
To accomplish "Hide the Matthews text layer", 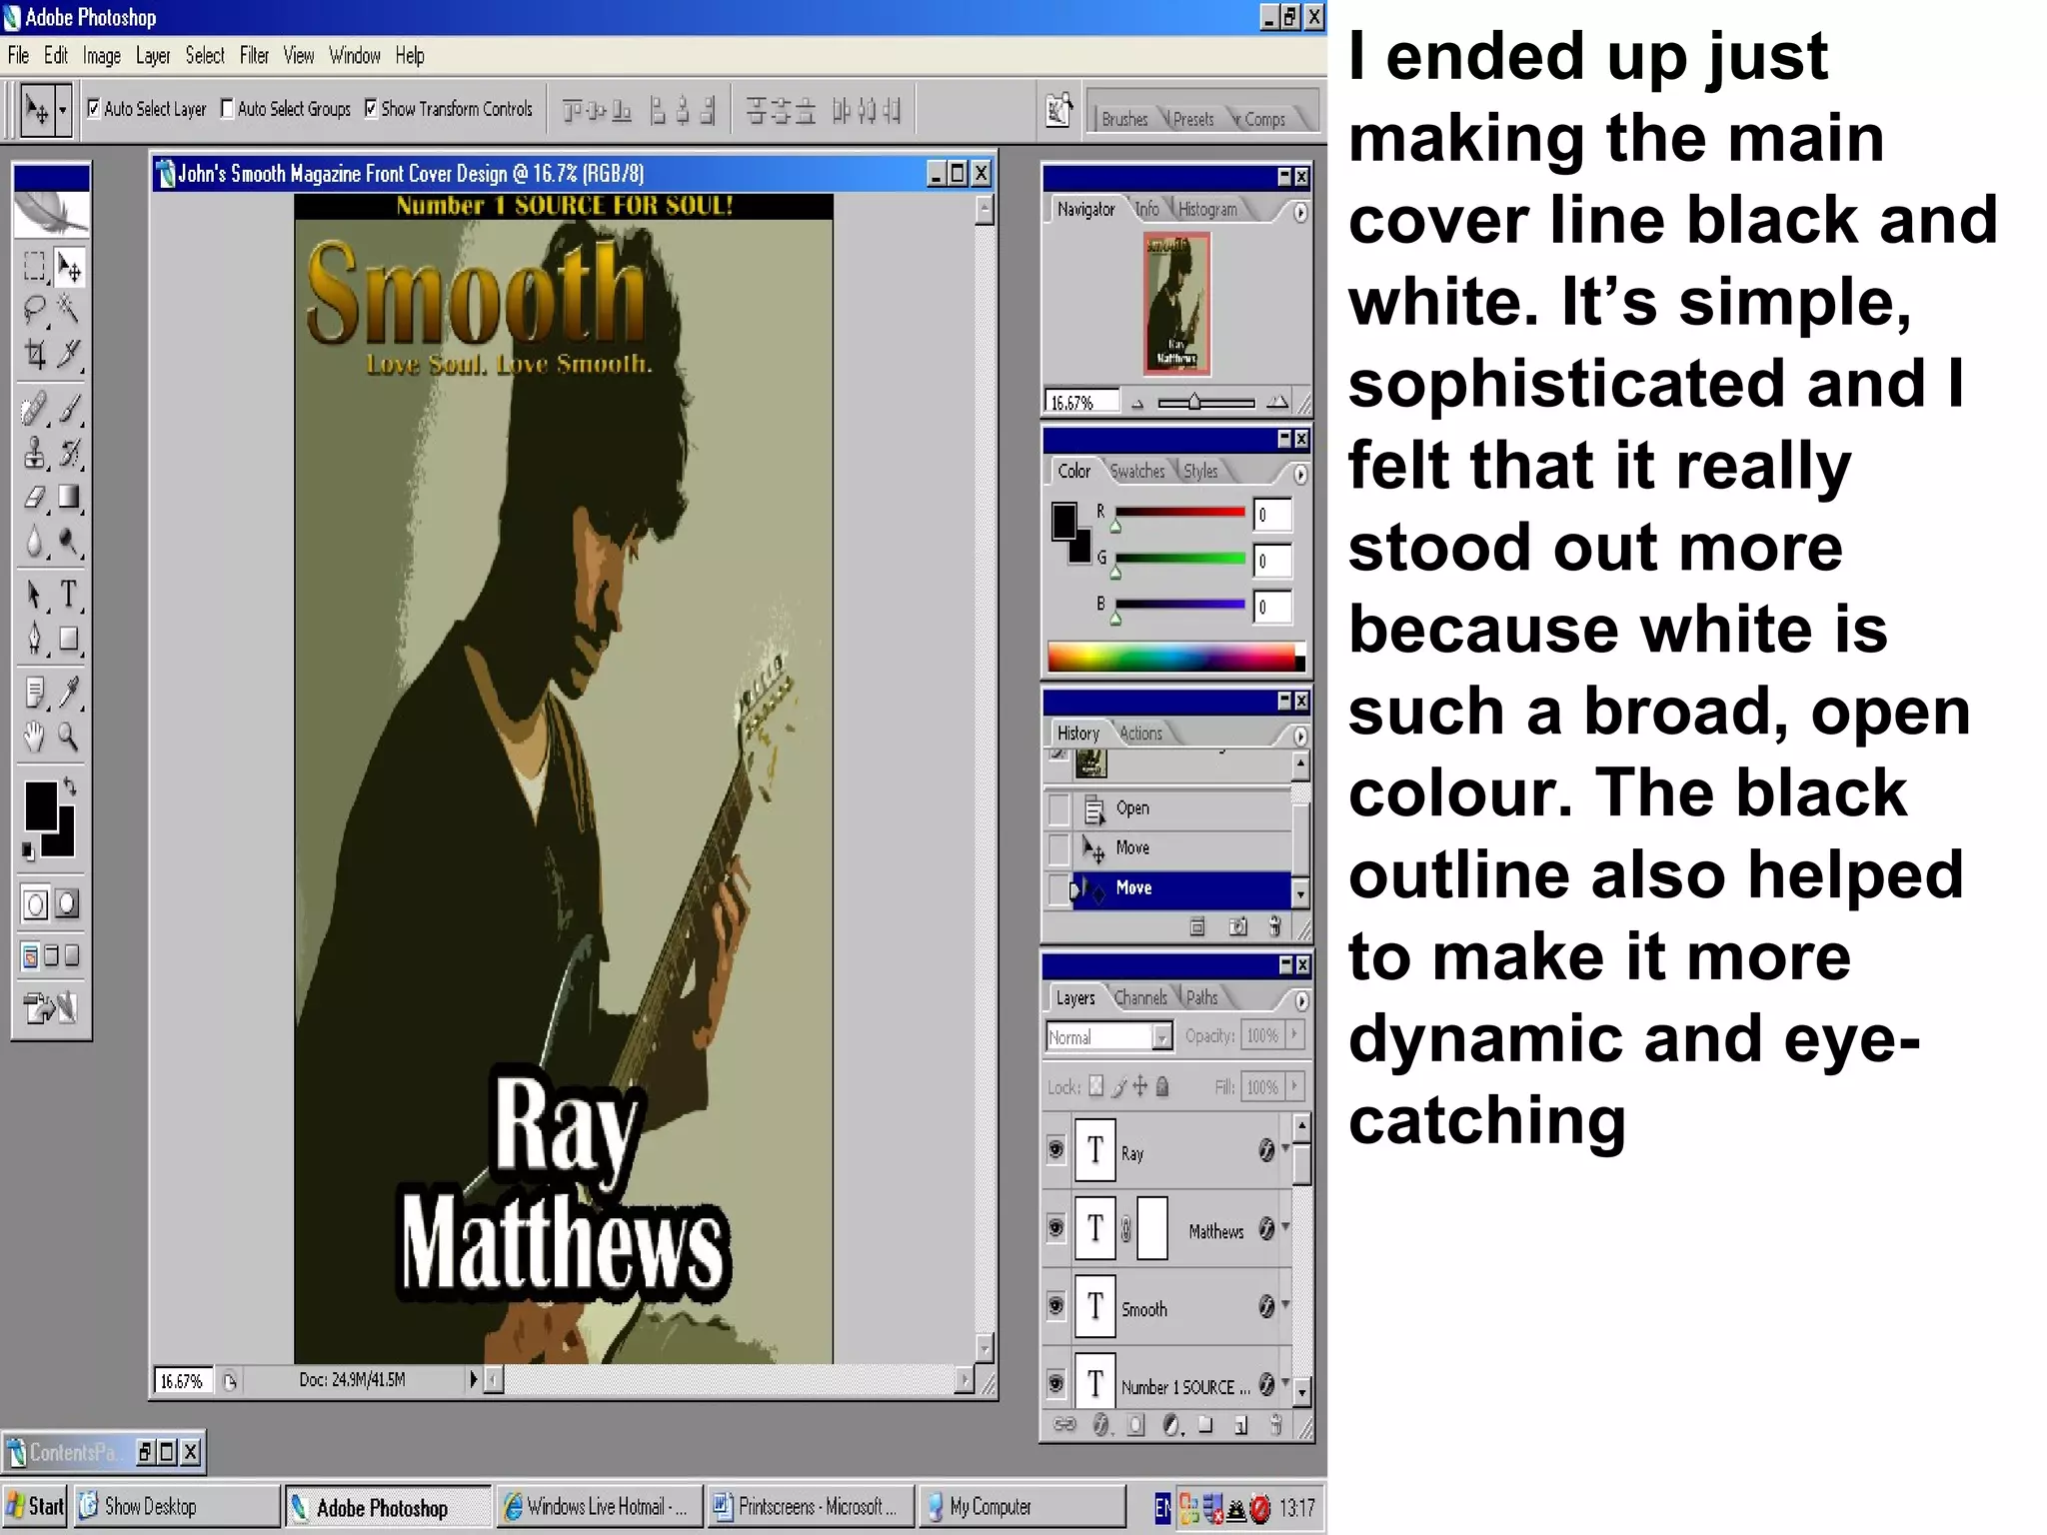I will (x=1055, y=1227).
